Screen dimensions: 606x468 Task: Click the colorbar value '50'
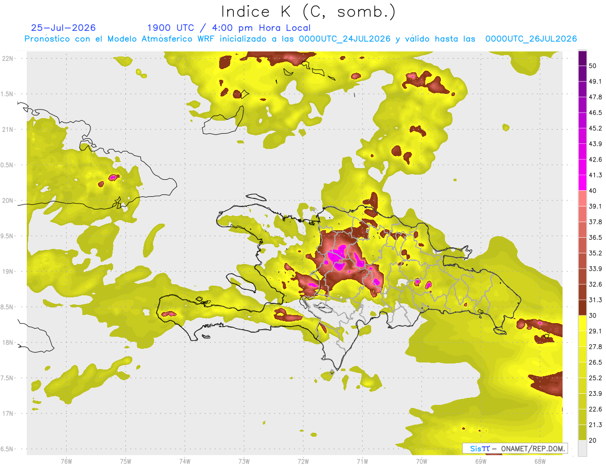[593, 66]
